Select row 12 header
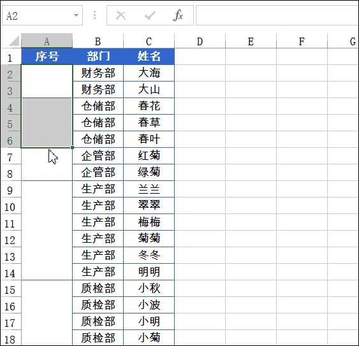Viewport: 359px width, 346px height. coord(11,239)
